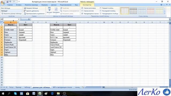Viewport: 171px width, 96px height.
Task: Select cell Land Cruiser 200 in column B
Action: pyautogui.click(x=11, y=47)
